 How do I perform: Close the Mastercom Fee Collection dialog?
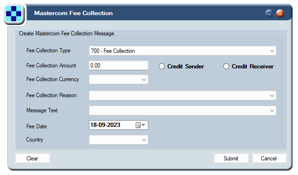(x=280, y=14)
